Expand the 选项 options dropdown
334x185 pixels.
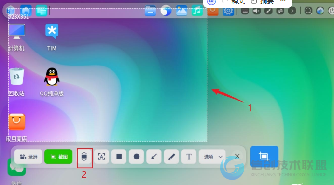(213, 157)
